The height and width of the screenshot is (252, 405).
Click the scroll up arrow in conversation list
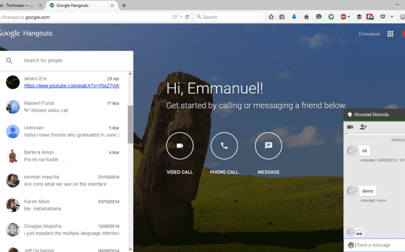(130, 74)
